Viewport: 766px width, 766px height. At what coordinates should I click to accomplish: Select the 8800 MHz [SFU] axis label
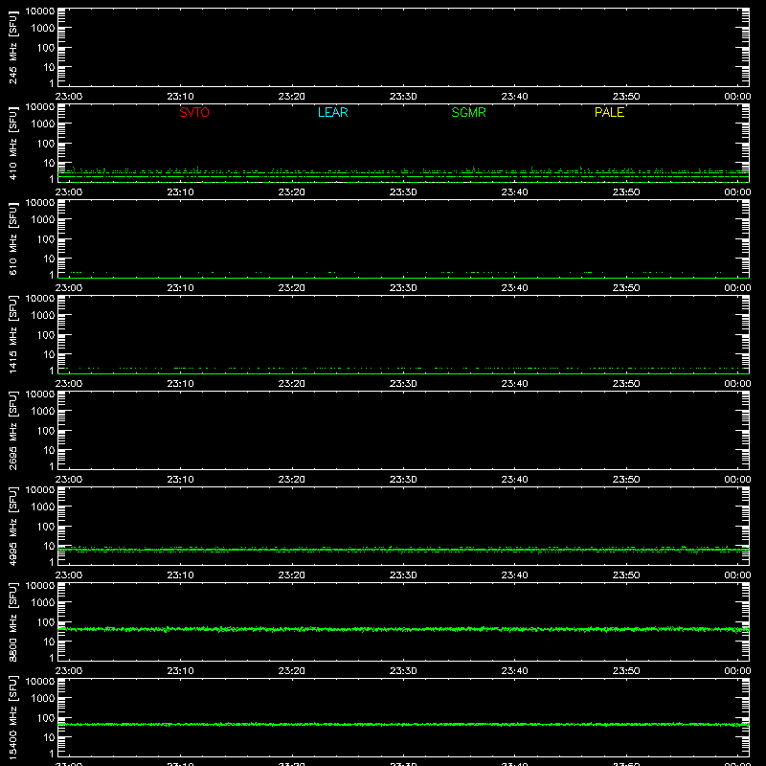click(12, 621)
